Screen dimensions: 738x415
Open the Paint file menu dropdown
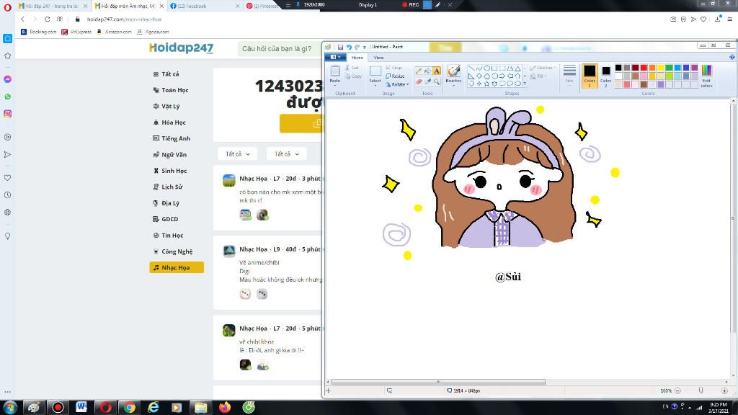(x=336, y=57)
